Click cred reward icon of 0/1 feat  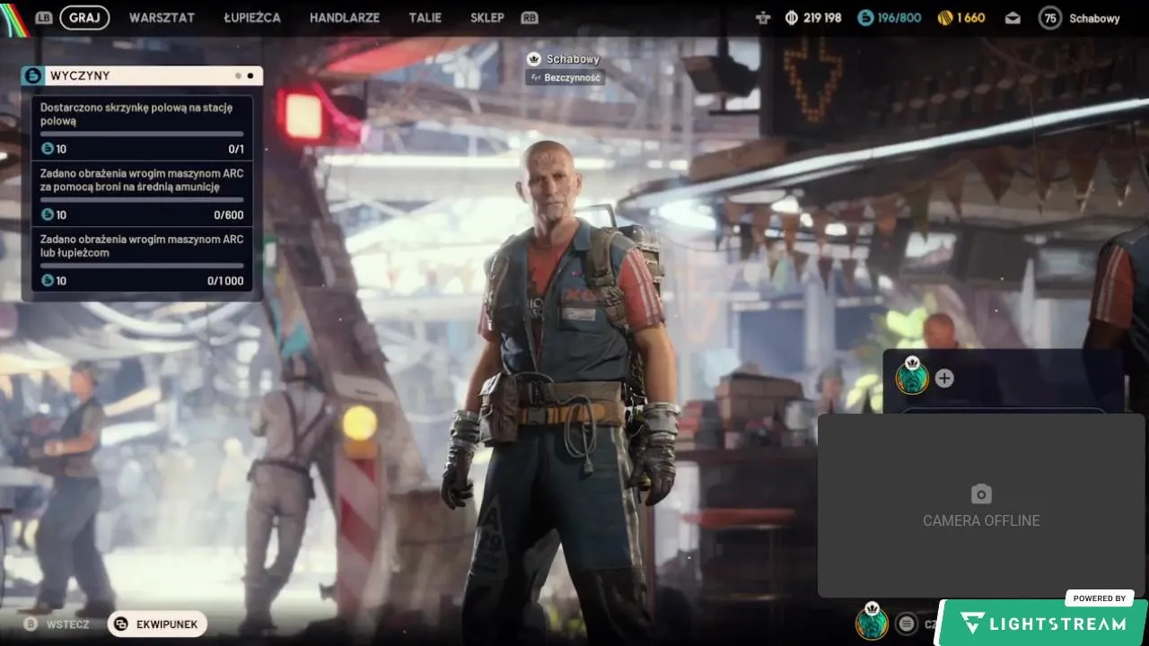48,149
